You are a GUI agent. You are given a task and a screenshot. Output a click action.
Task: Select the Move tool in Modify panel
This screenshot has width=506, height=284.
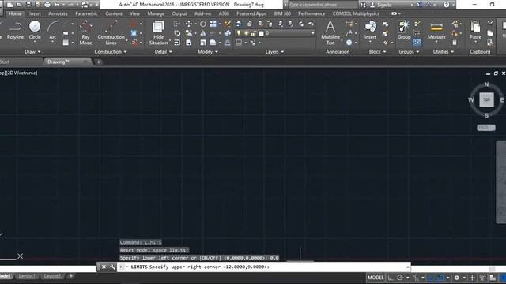click(189, 24)
